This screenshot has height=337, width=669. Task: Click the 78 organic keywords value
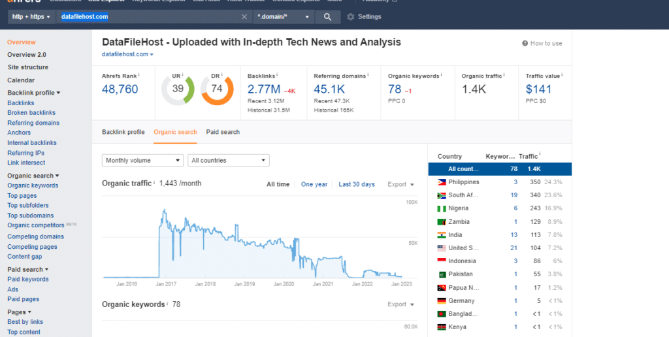click(395, 89)
